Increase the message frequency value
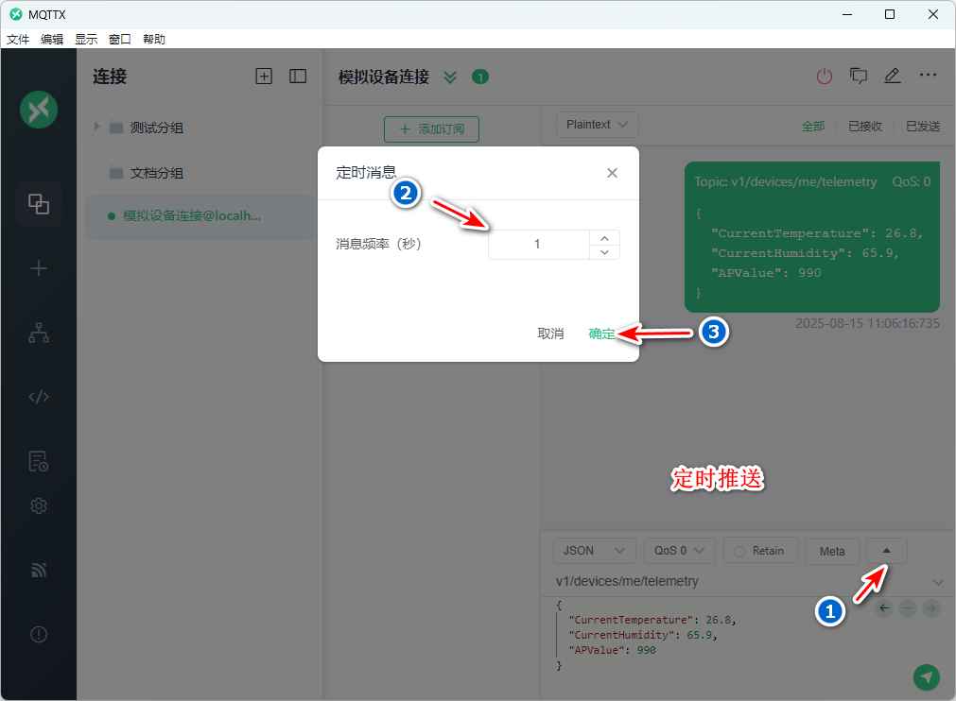Screen dimensions: 956x701 (x=604, y=237)
